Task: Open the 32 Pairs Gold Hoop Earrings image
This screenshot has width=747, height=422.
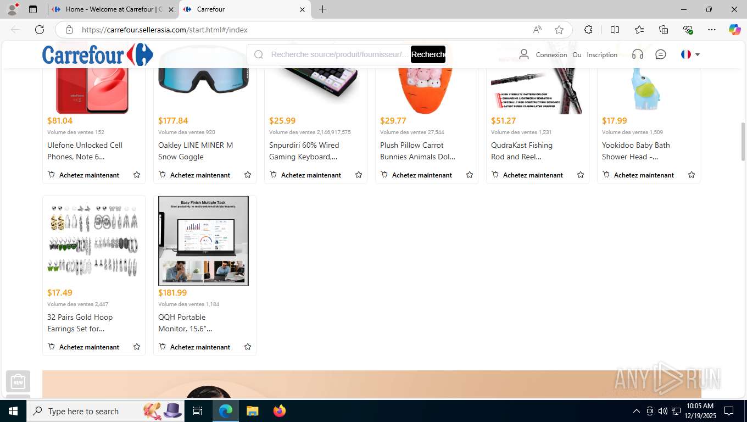Action: point(93,241)
